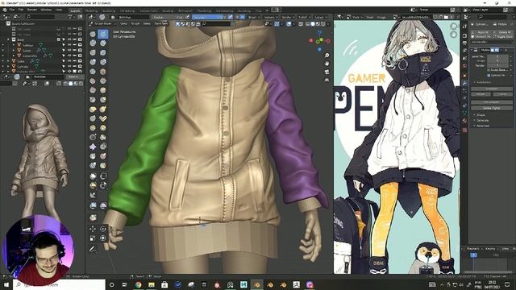The image size is (516, 290).
Task: Open the Add Modifier dropdown
Action: point(491,42)
